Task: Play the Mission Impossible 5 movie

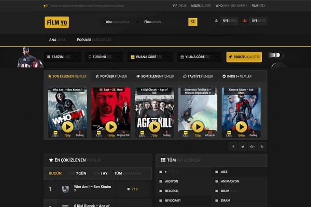Action: [x=198, y=127]
